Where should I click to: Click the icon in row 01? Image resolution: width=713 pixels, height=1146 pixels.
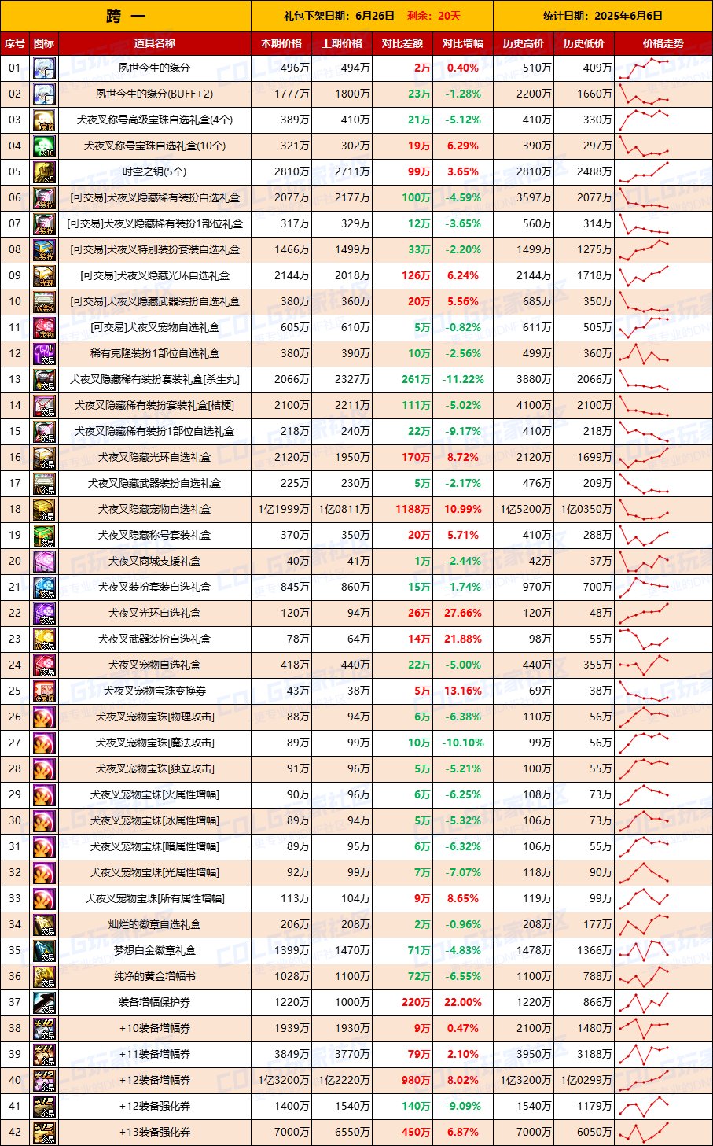pyautogui.click(x=44, y=68)
